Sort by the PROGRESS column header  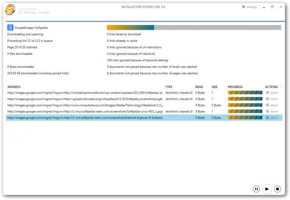235,87
